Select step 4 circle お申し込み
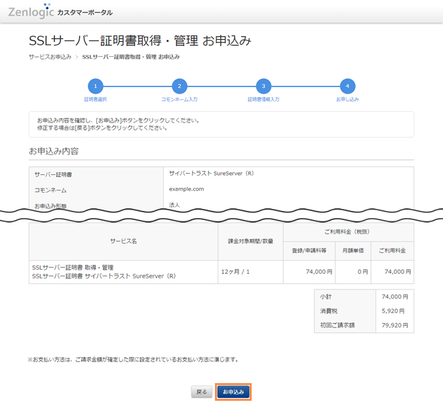 347,86
